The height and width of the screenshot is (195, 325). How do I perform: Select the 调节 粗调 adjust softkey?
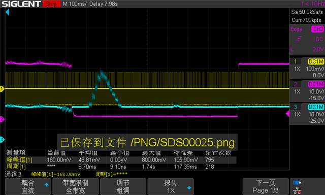123,186
